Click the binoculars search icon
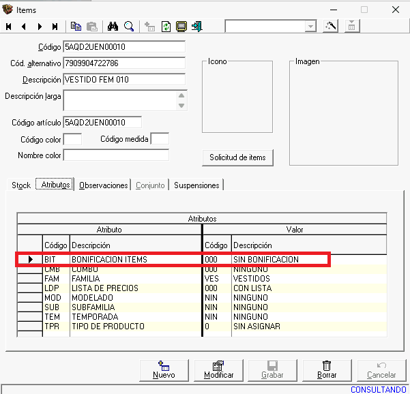 click(113, 27)
